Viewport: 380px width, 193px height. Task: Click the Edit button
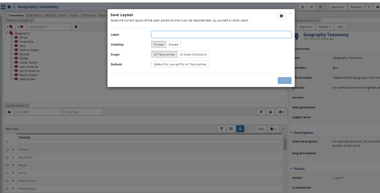341,27
